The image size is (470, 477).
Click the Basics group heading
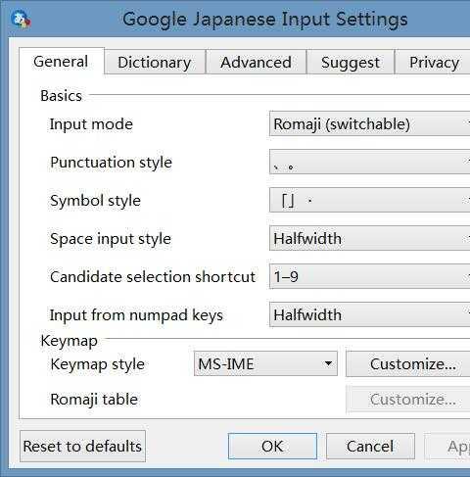coord(61,96)
